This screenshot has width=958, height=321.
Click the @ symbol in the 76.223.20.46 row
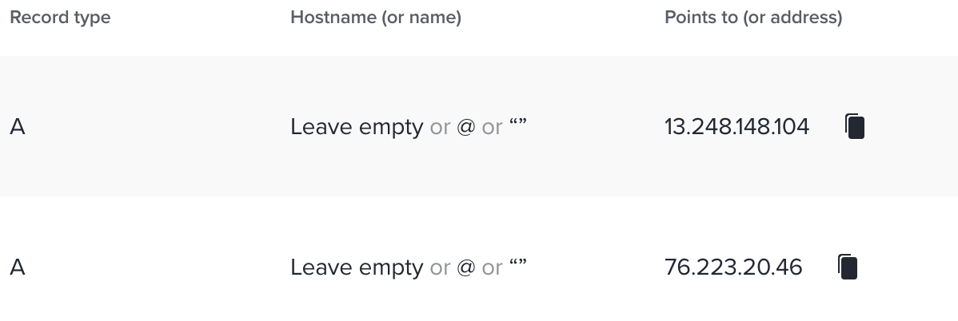tap(465, 267)
